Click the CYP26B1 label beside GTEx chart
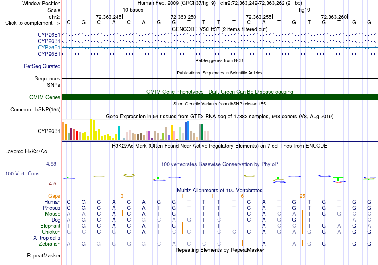The image size is (378, 265). (x=49, y=131)
